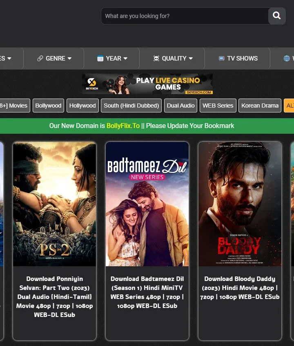Click the SkyExch logo in the banner
The image size is (294, 346).
click(x=92, y=84)
